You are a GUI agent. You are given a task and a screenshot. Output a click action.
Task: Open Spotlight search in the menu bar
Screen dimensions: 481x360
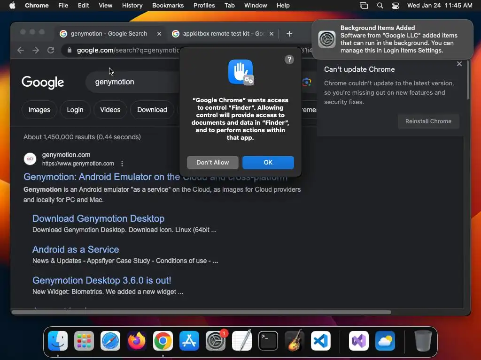pyautogui.click(x=380, y=6)
